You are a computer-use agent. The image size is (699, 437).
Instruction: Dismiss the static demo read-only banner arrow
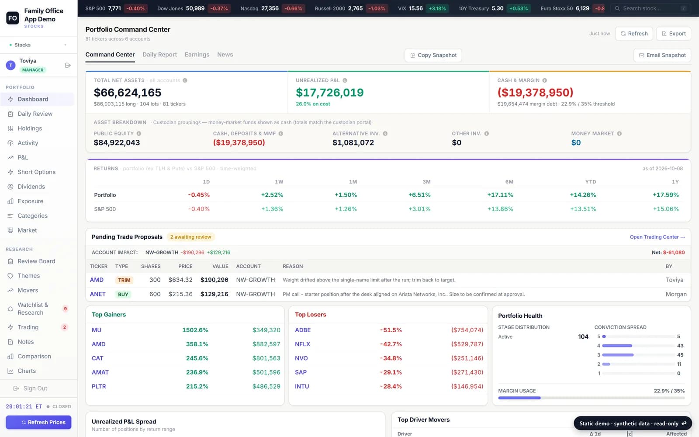(684, 423)
